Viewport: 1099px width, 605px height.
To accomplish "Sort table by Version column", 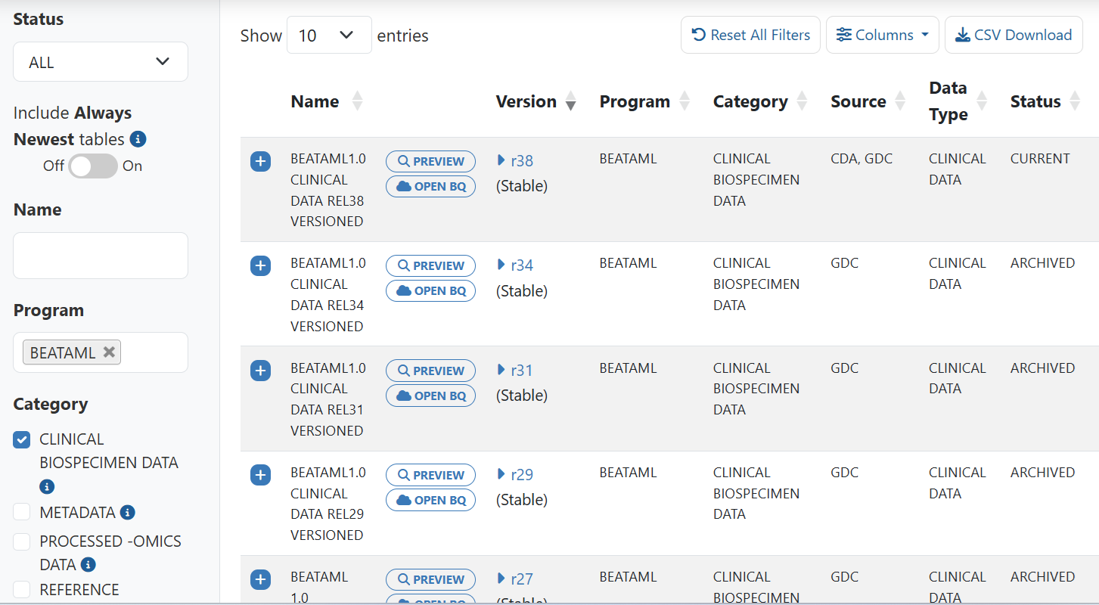I will click(x=570, y=101).
